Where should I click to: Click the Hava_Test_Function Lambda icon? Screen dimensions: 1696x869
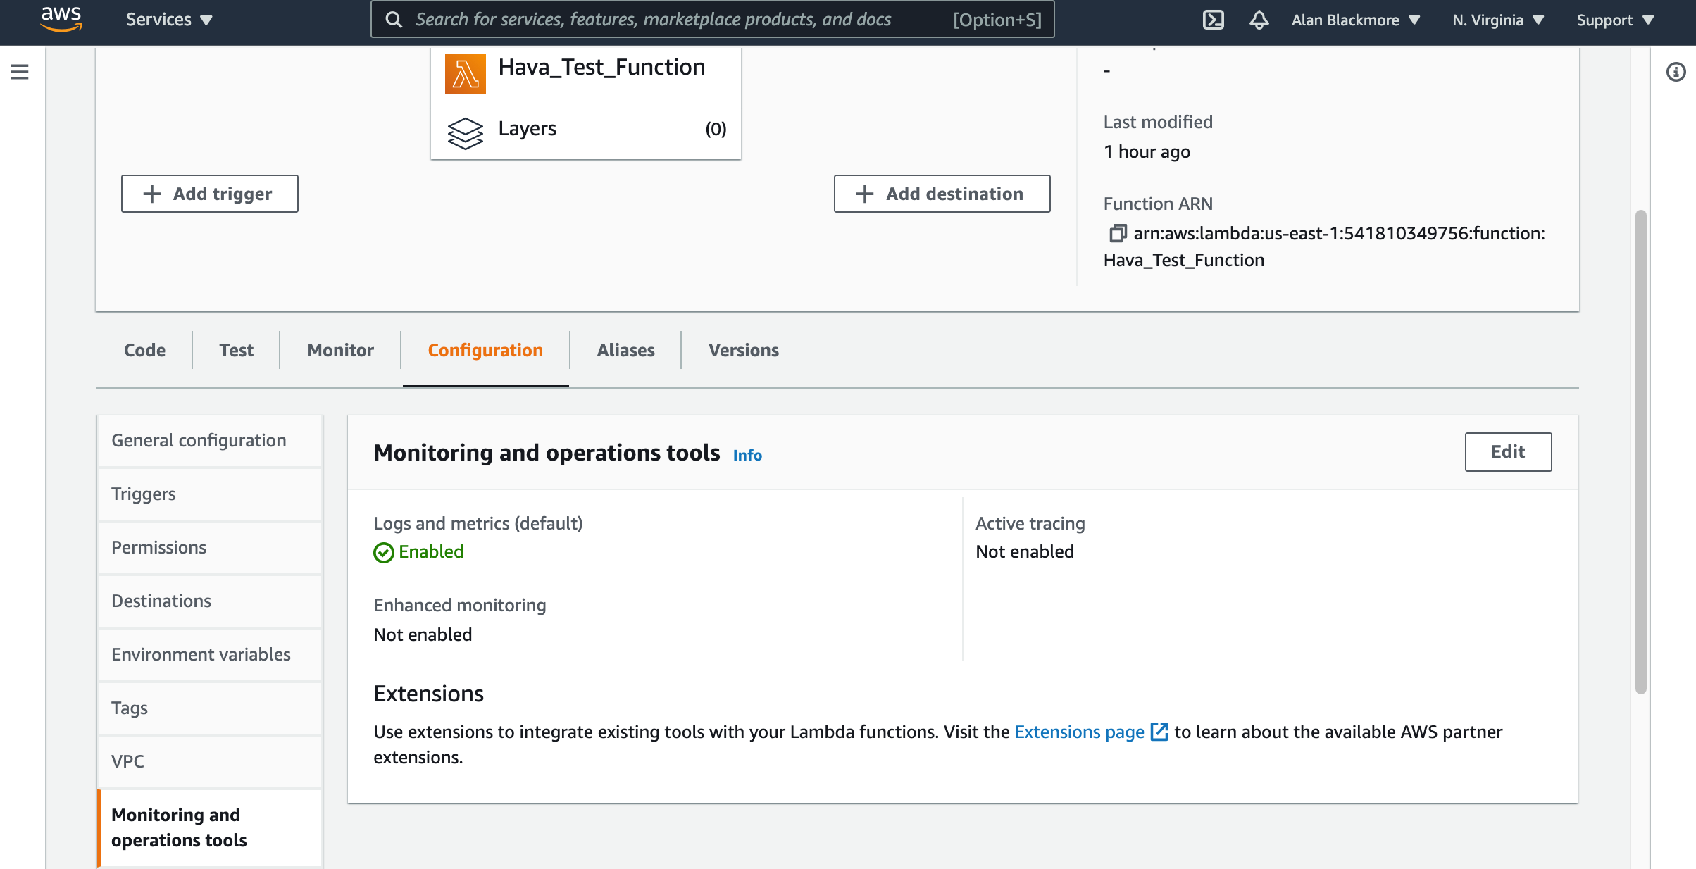466,73
